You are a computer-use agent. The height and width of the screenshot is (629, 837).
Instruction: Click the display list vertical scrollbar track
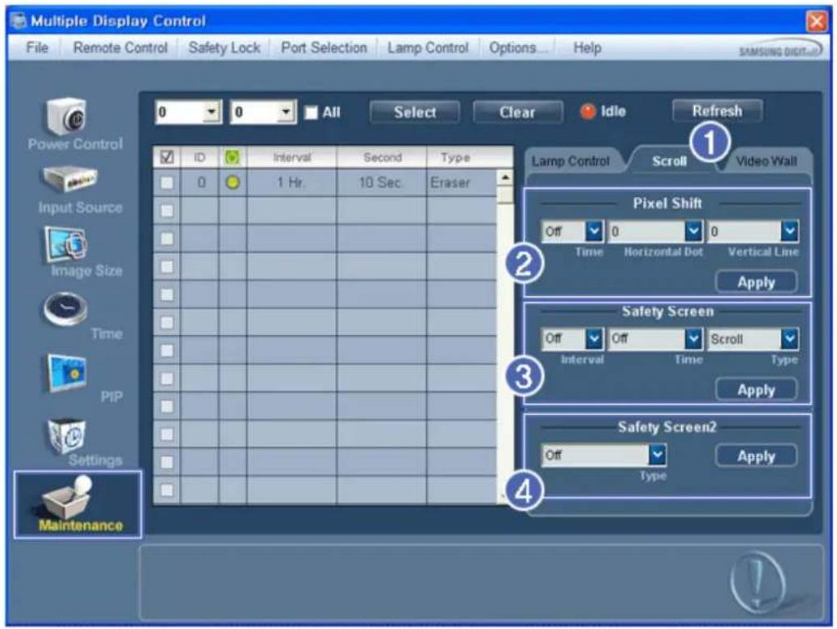click(x=504, y=347)
